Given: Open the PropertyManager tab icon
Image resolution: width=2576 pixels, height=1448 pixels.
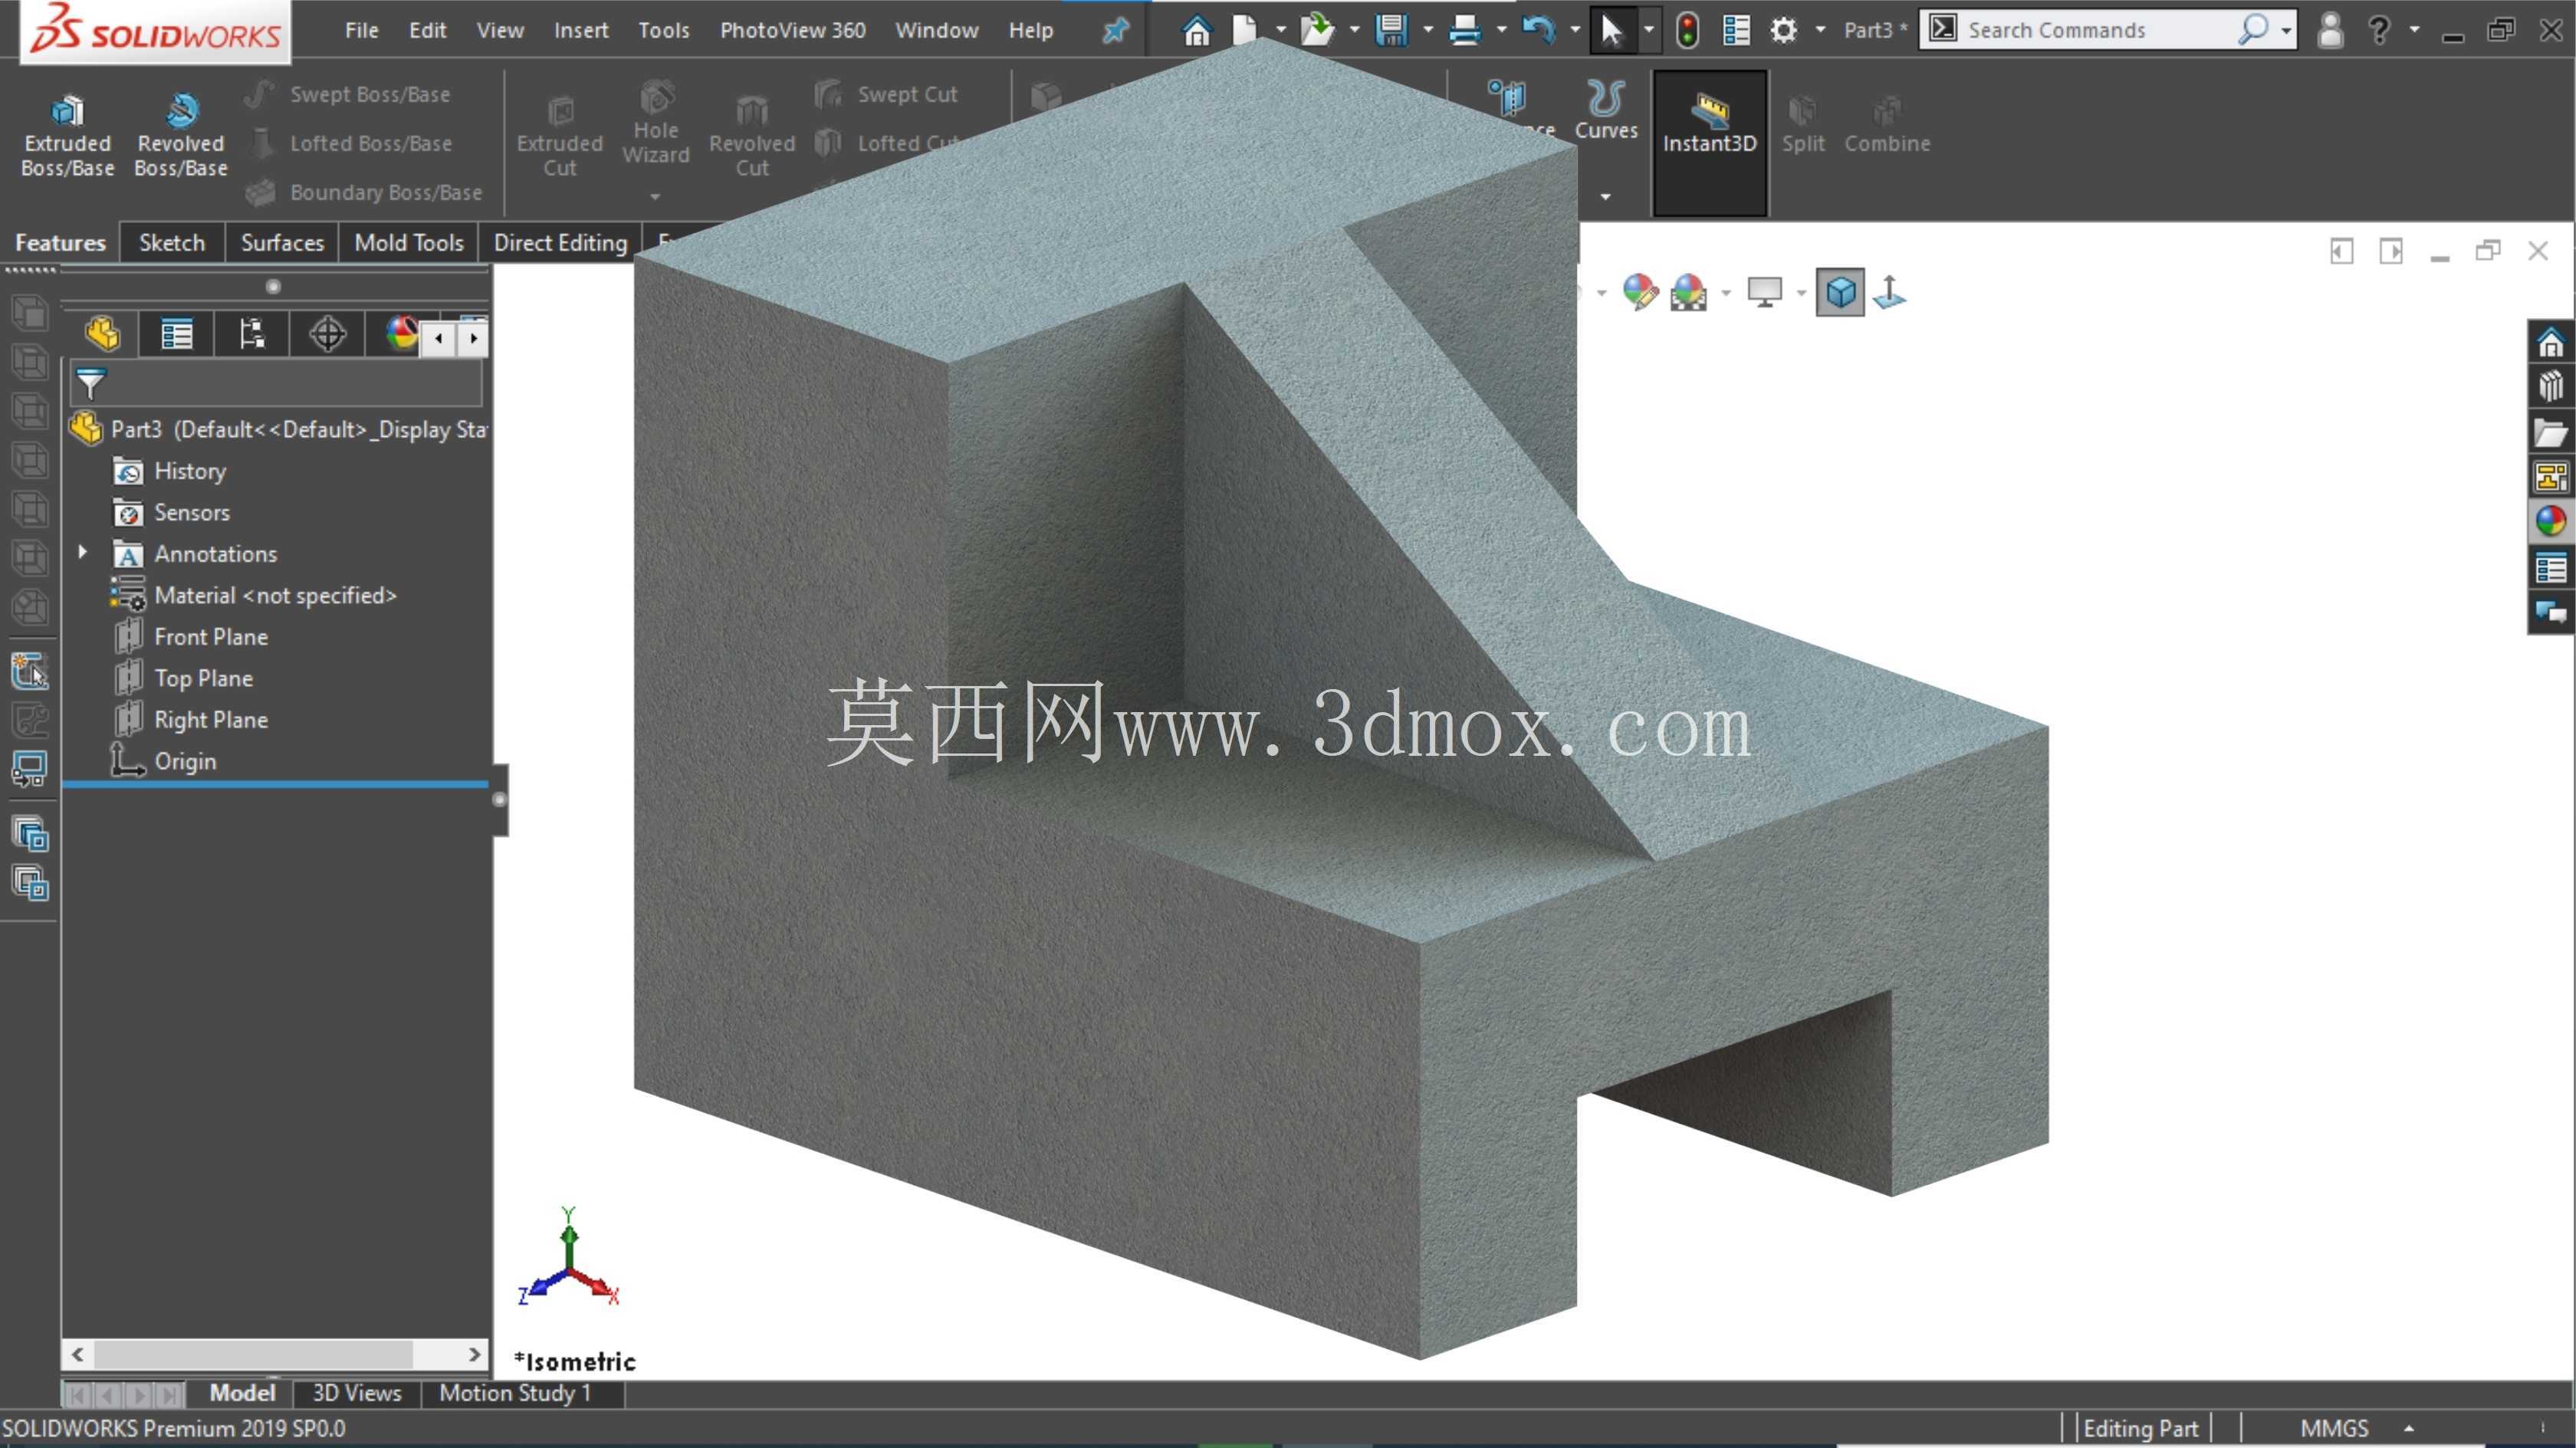Looking at the screenshot, I should click(177, 334).
